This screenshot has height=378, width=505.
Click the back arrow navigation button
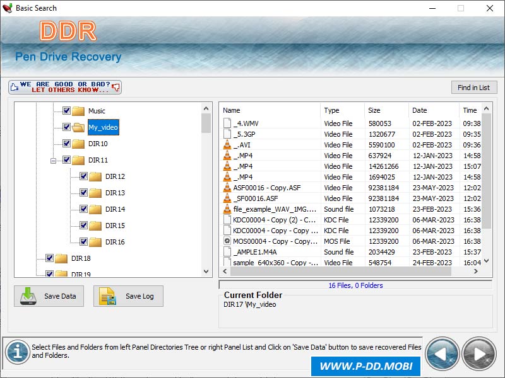(442, 353)
